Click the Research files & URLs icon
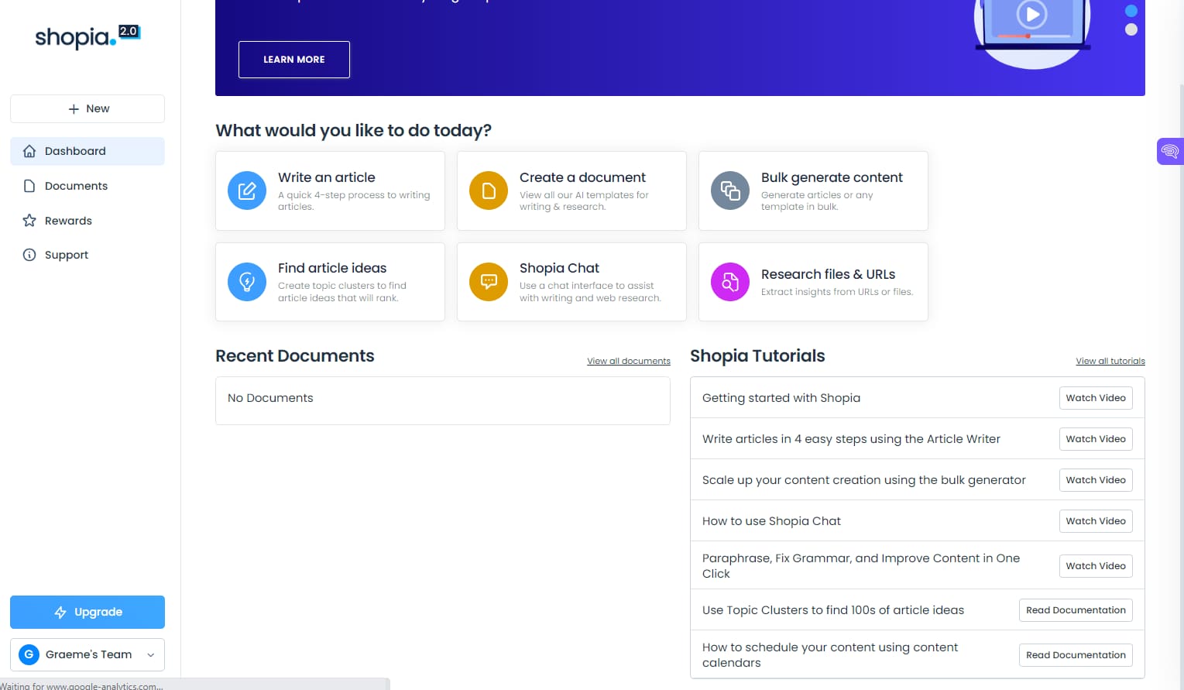The image size is (1184, 690). [x=729, y=282]
